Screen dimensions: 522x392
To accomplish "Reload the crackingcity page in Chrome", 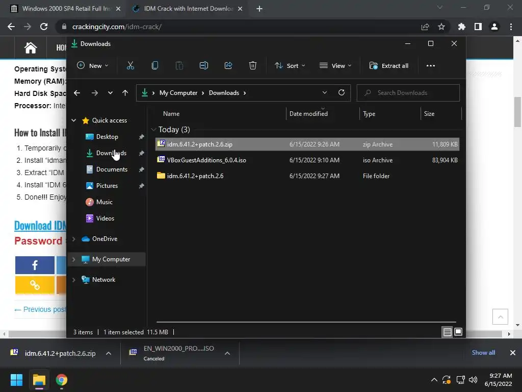I will click(44, 27).
